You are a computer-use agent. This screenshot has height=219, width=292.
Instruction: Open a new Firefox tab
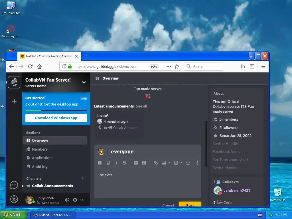[86, 56]
